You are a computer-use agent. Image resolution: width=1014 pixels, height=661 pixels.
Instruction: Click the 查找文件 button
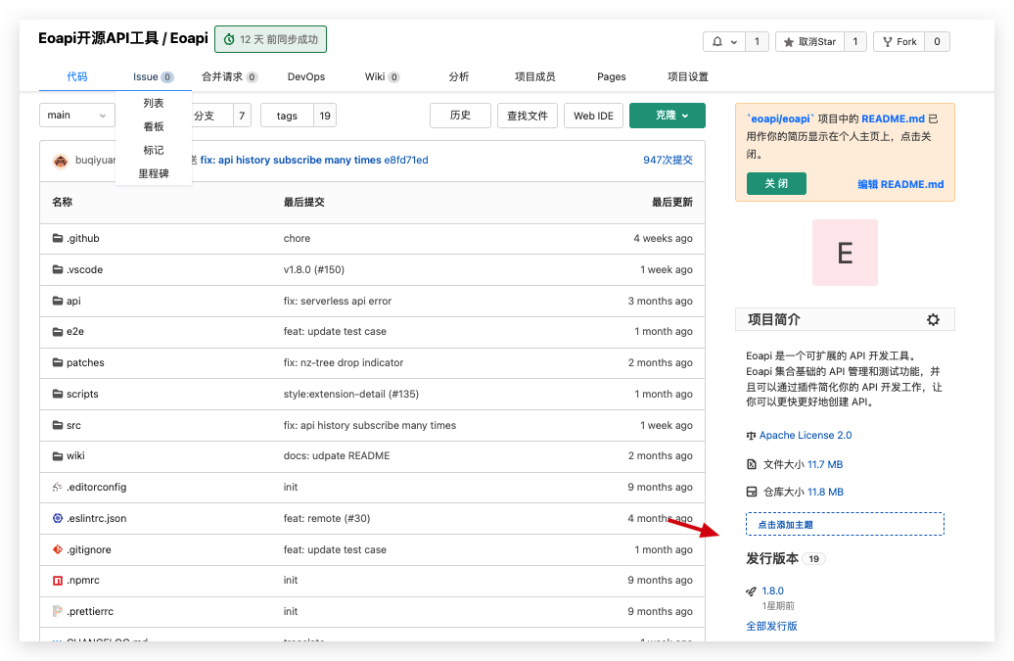527,116
